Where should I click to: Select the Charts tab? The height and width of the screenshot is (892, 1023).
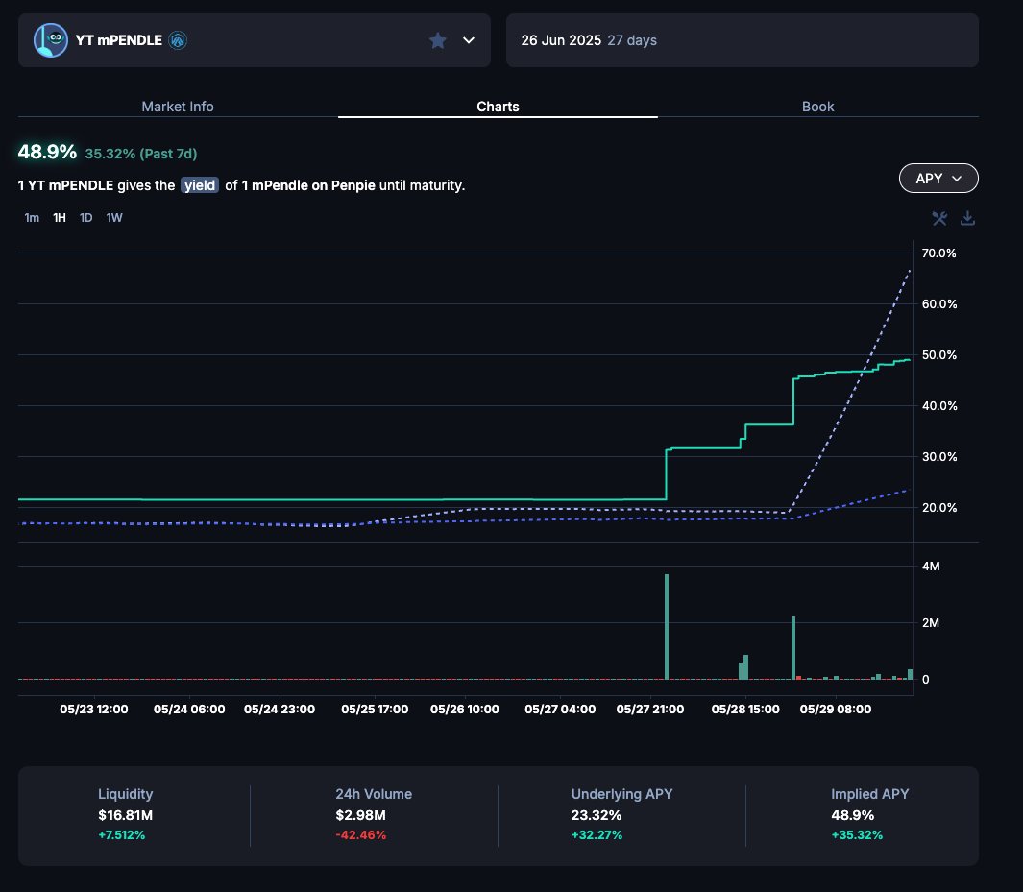498,107
